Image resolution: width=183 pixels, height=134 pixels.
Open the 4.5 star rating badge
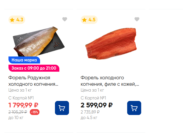coord(89,20)
